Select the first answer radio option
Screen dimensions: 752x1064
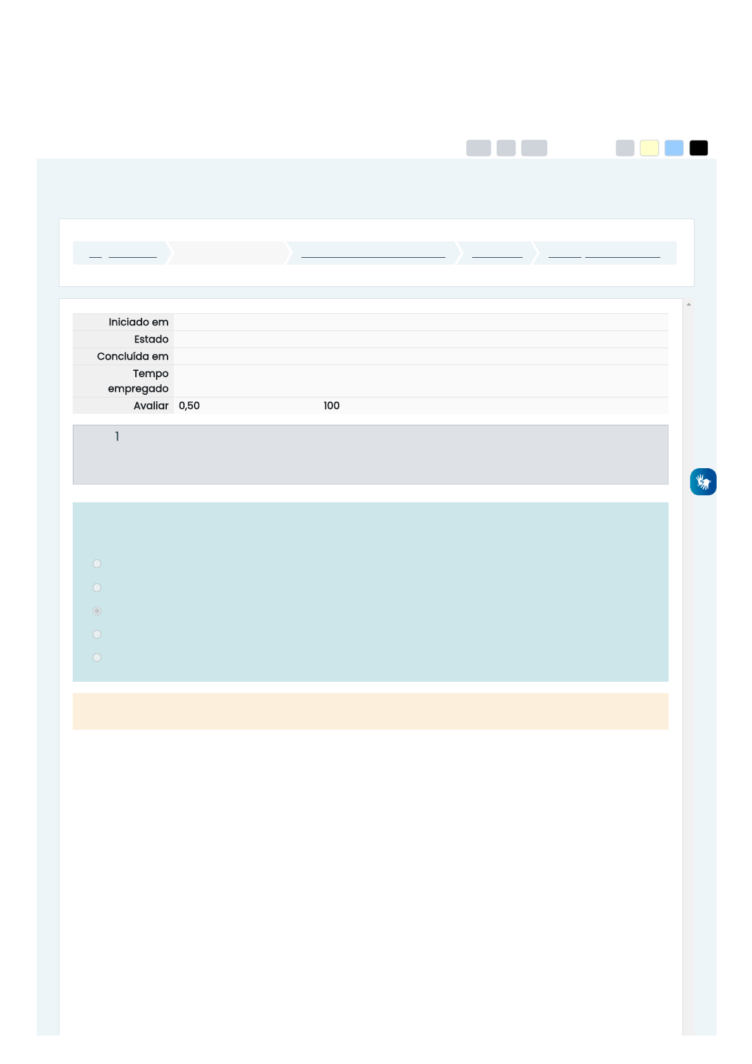[97, 564]
